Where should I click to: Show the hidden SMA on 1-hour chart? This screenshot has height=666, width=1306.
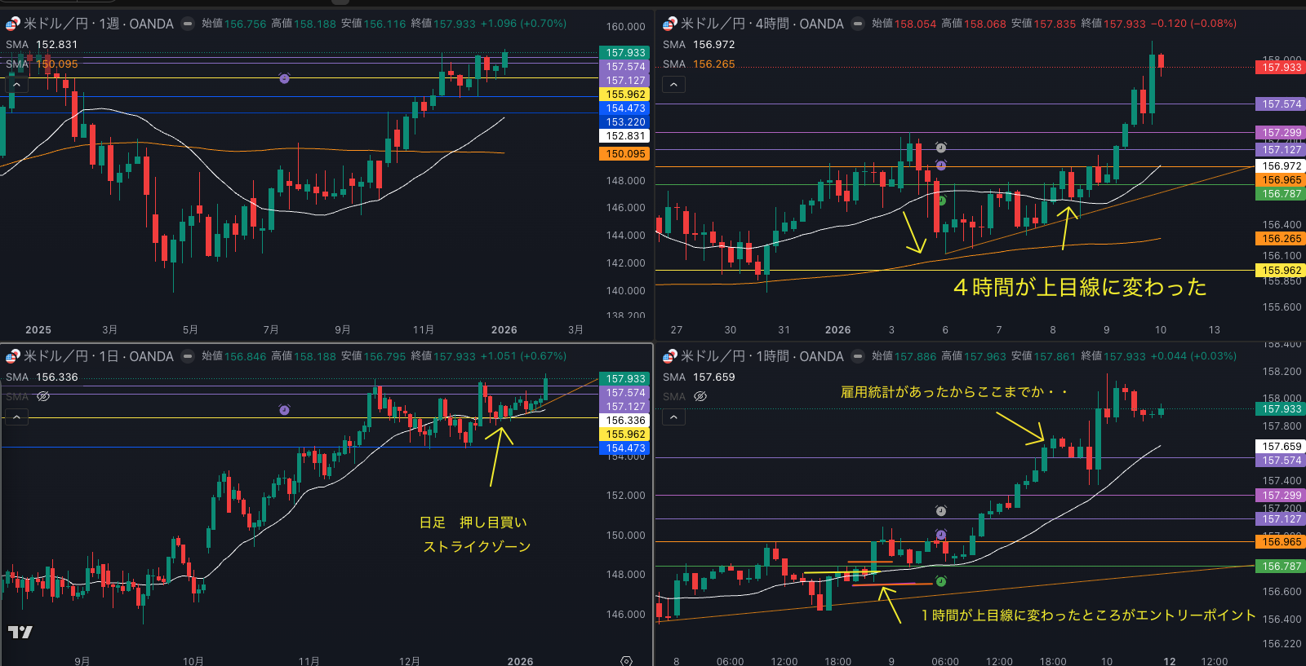tap(700, 396)
